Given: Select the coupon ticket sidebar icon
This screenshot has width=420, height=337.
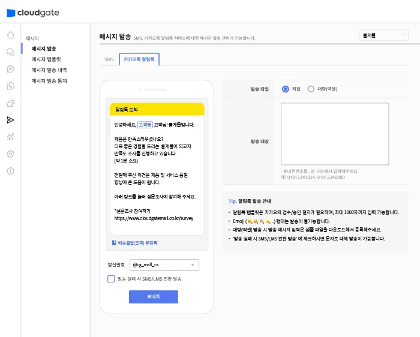Looking at the screenshot, I should click(x=10, y=103).
